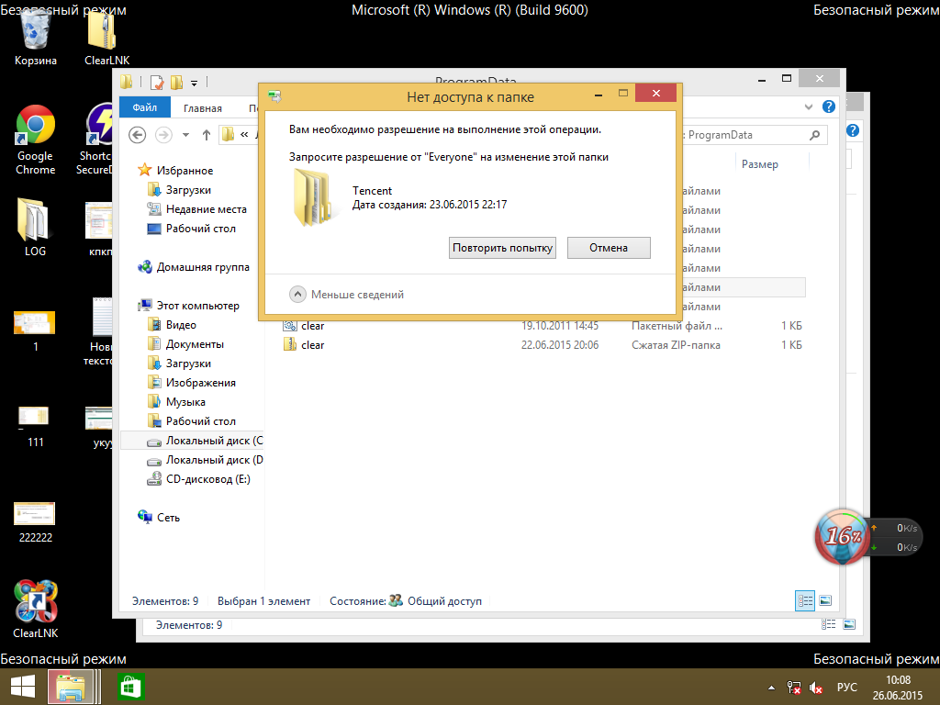The image size is (940, 705).
Task: Open Музыка in navigation pane
Action: click(176, 402)
